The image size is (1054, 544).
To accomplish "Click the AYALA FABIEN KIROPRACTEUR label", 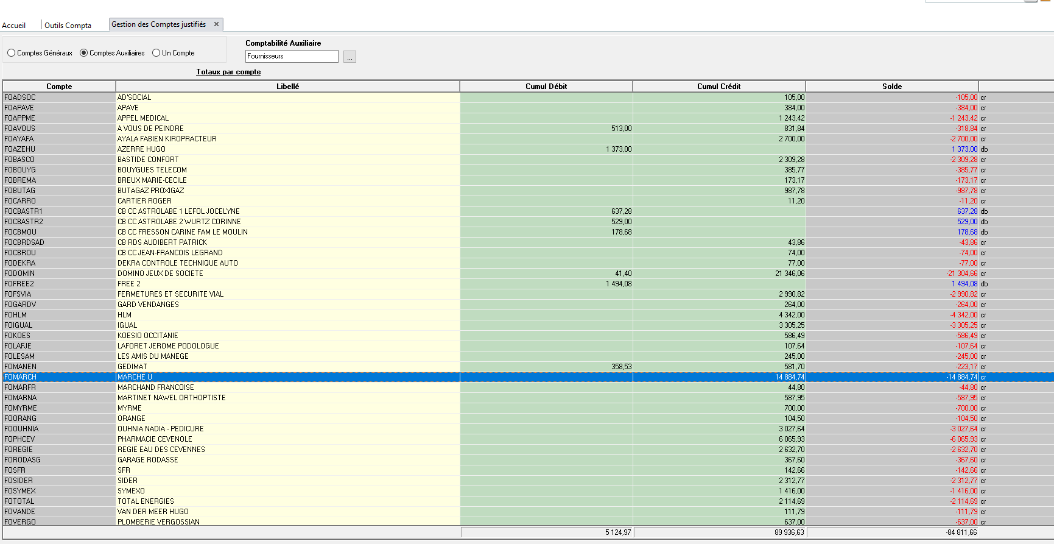I will 167,139.
